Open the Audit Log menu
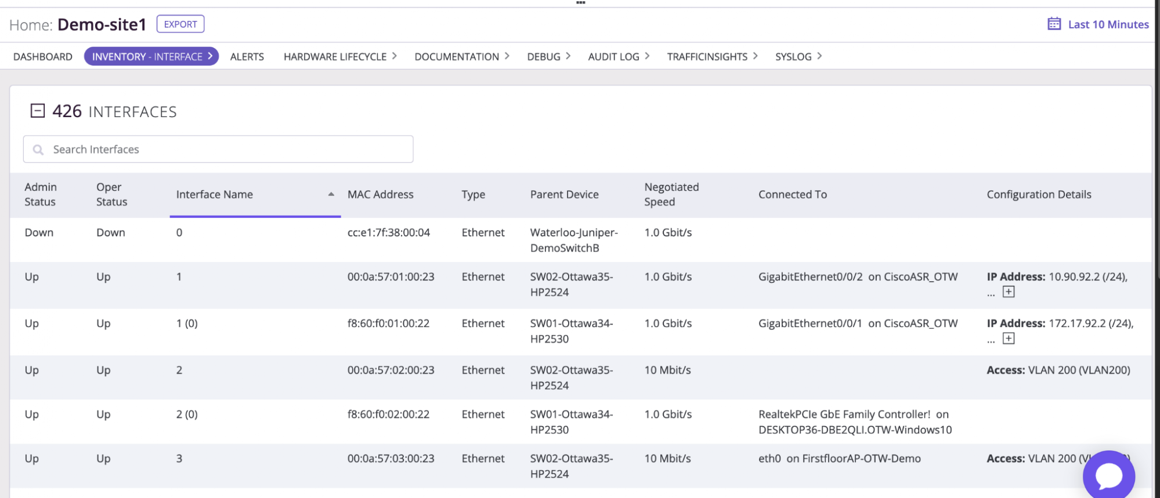 pyautogui.click(x=619, y=56)
